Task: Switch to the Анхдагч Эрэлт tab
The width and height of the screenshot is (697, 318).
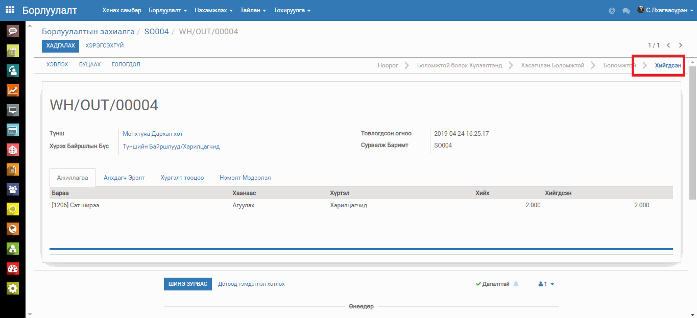Action: tap(124, 178)
